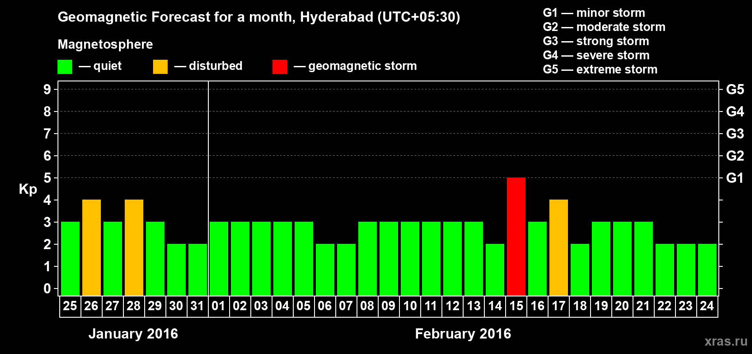Click the 'Kp' axis label
Viewport: 752px width, 354px height.
(x=28, y=189)
